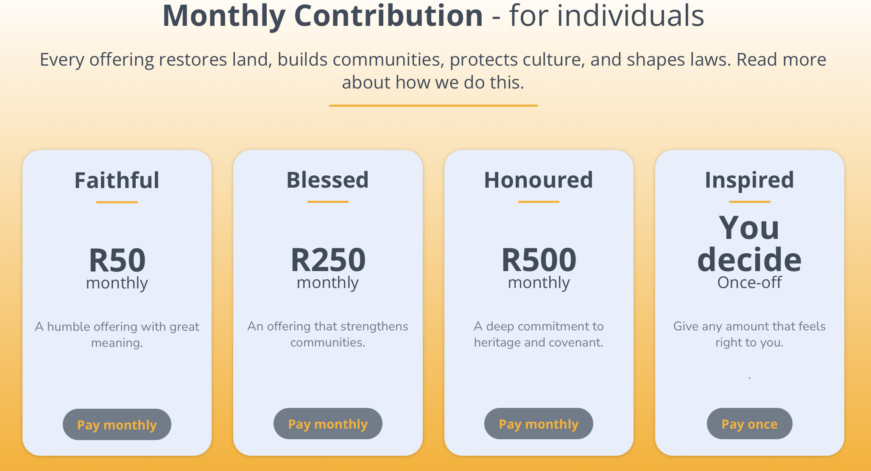The width and height of the screenshot is (871, 471).
Task: Click the Pay monthly button under Honoured
Action: tap(539, 424)
